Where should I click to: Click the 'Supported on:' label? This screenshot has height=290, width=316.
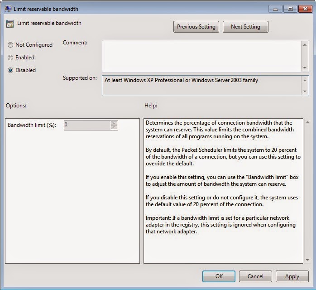pos(80,78)
